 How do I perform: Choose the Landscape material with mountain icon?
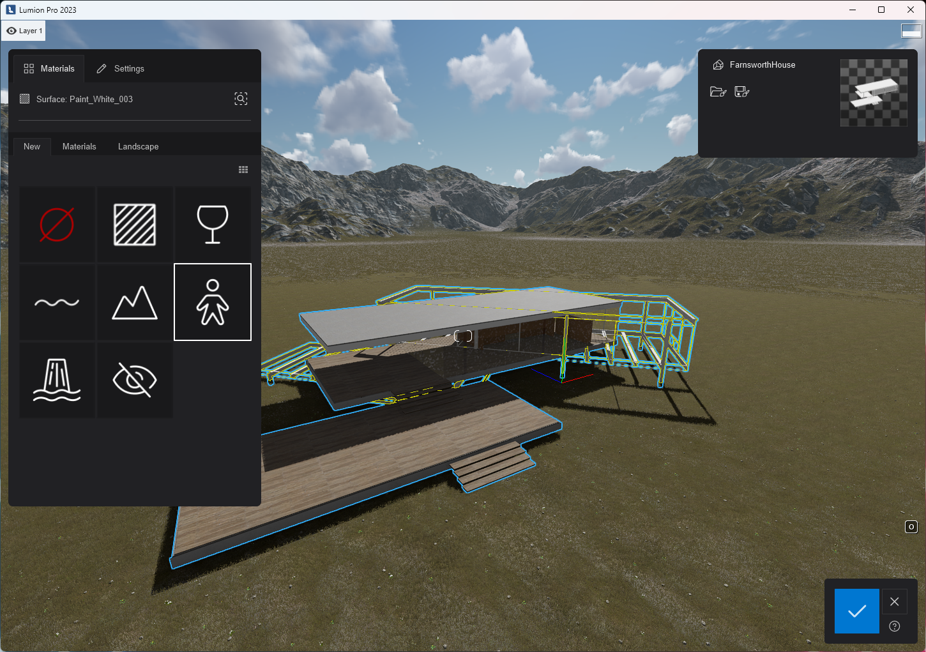click(134, 302)
